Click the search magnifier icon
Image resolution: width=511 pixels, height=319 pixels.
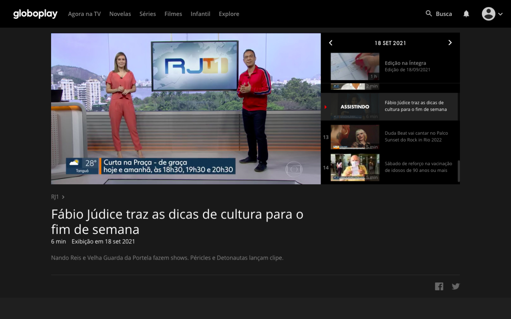[429, 14]
